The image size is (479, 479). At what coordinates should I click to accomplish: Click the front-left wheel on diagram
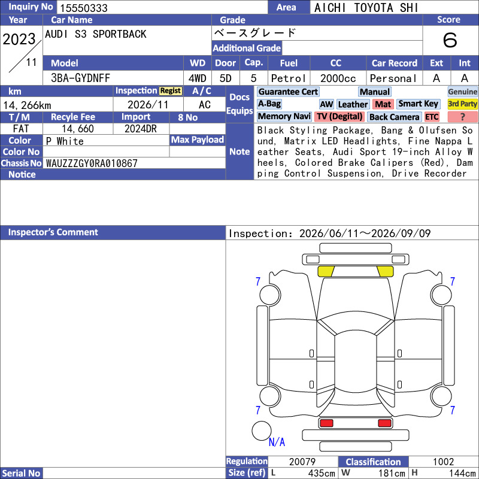pyautogui.click(x=270, y=295)
